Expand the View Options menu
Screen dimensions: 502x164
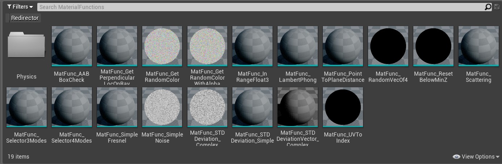(476, 157)
